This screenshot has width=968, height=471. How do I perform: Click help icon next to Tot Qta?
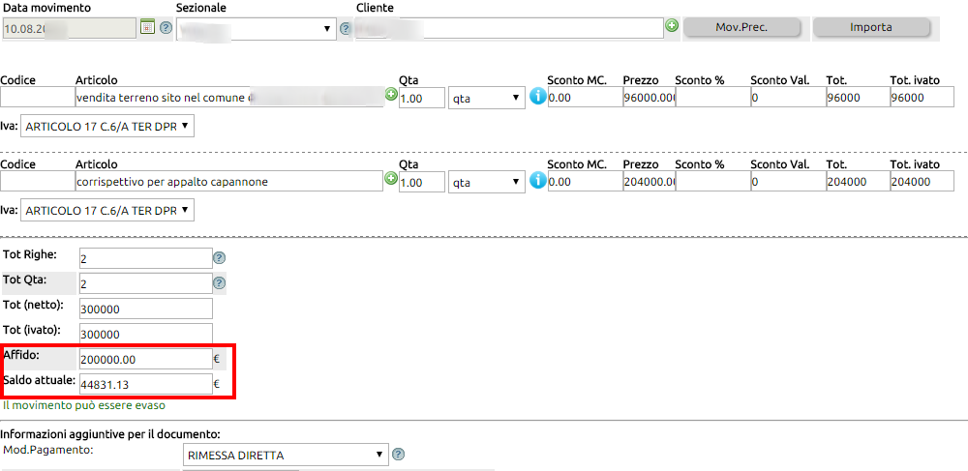tap(219, 283)
